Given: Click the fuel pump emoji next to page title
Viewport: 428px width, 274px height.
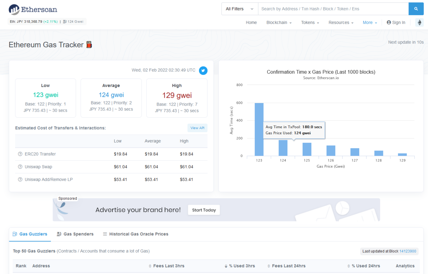Looking at the screenshot, I should [x=89, y=45].
